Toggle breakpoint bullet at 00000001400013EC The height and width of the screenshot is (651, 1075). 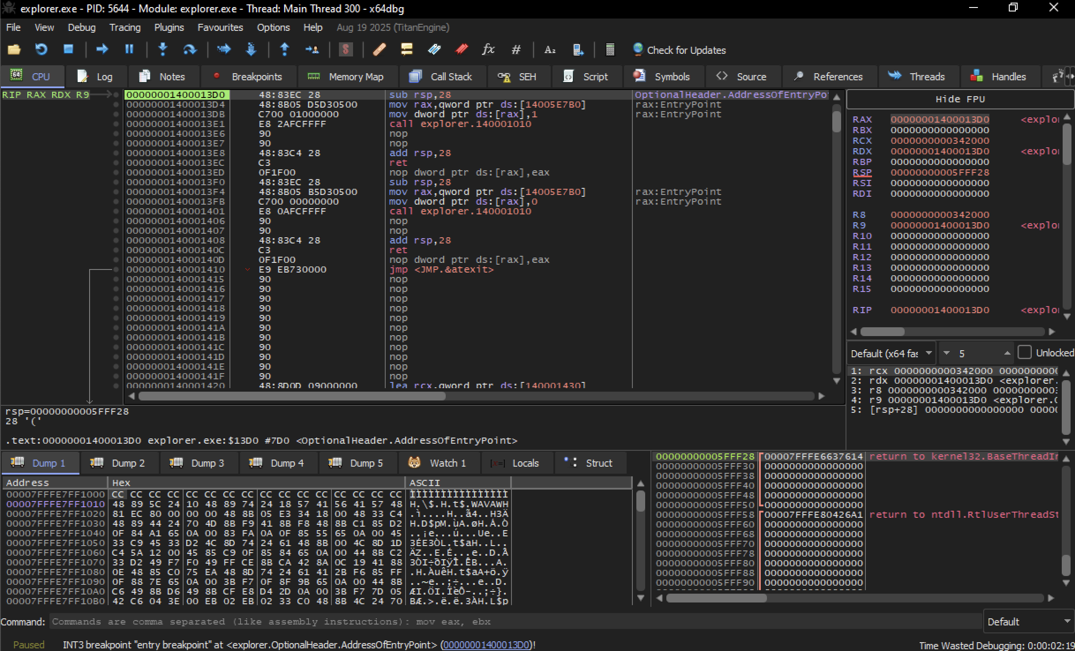(116, 163)
